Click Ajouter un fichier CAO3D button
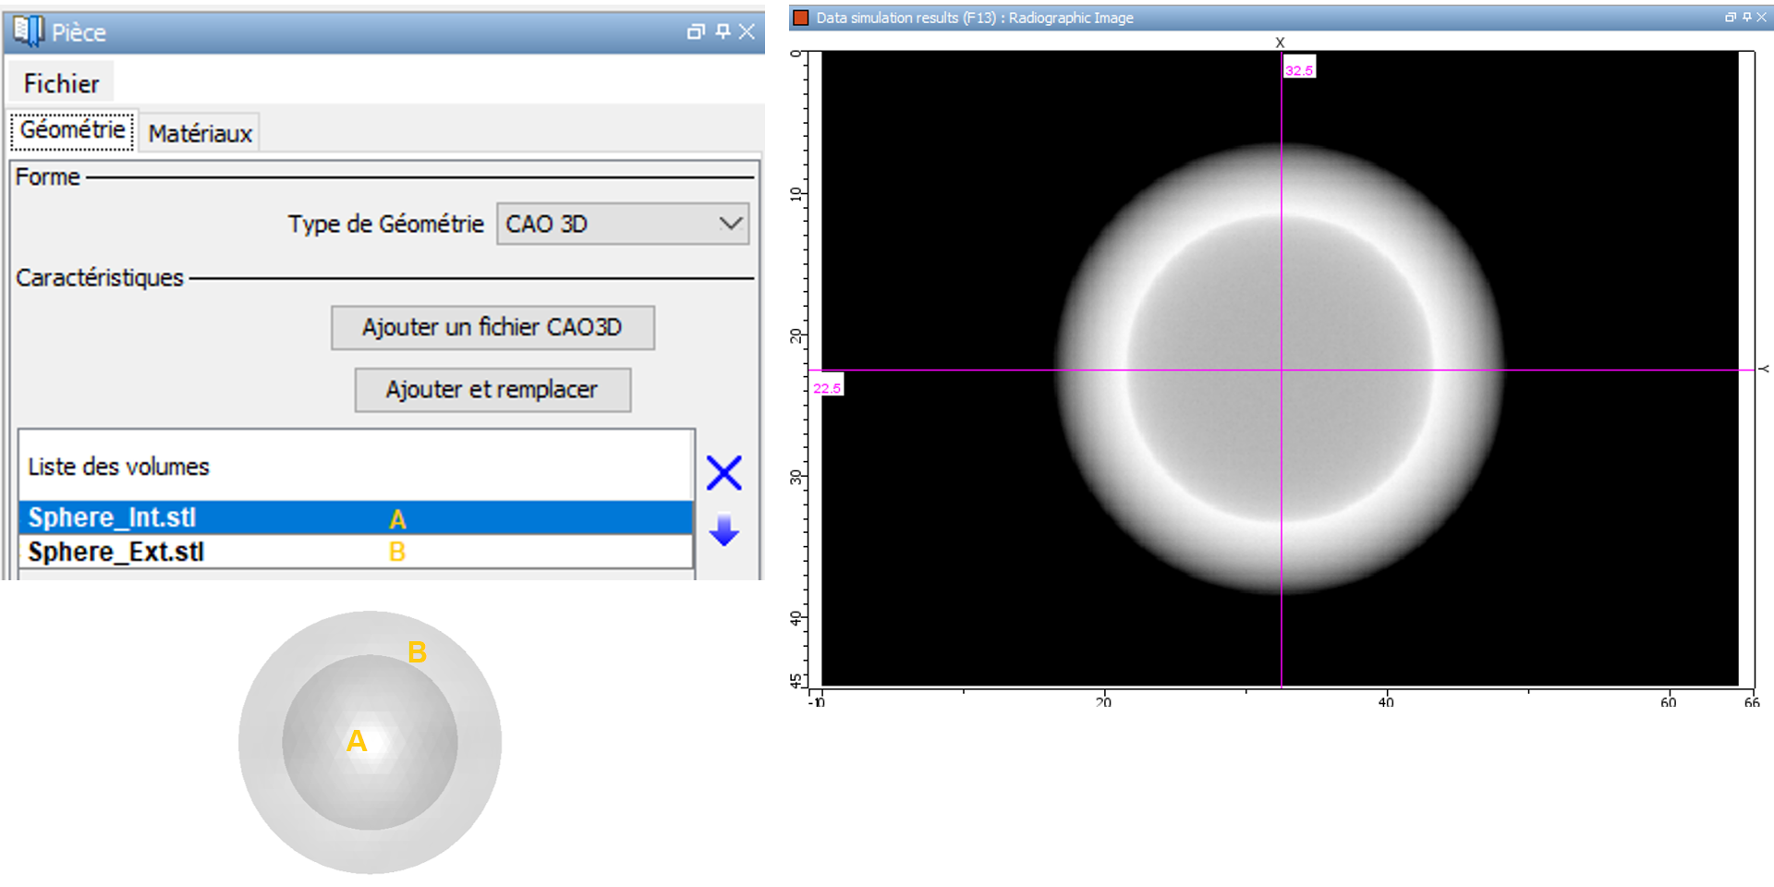This screenshot has width=1774, height=887. 492,327
